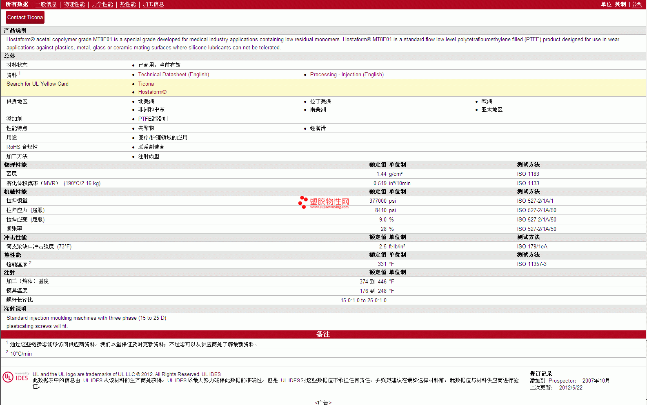The image size is (647, 405).
Task: Click the 10°C/min footnote text
Action: tap(21, 354)
